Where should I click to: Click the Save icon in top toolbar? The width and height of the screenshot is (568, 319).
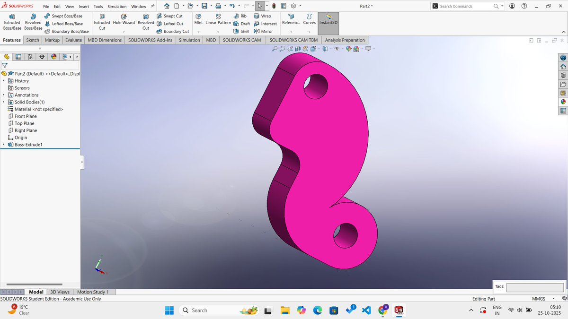coord(204,6)
